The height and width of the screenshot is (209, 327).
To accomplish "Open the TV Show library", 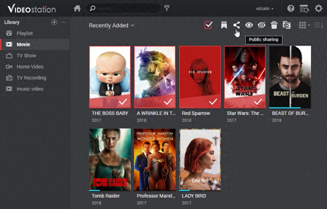I will (x=26, y=56).
